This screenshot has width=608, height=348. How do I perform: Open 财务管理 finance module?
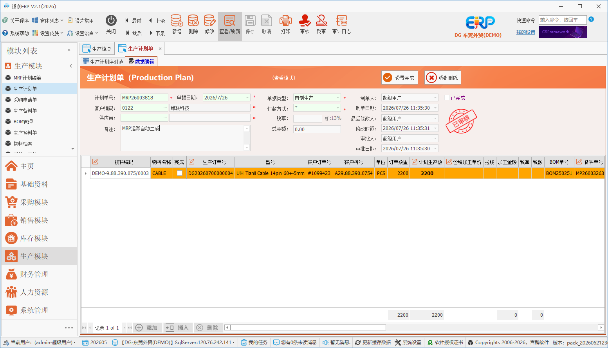click(x=39, y=274)
